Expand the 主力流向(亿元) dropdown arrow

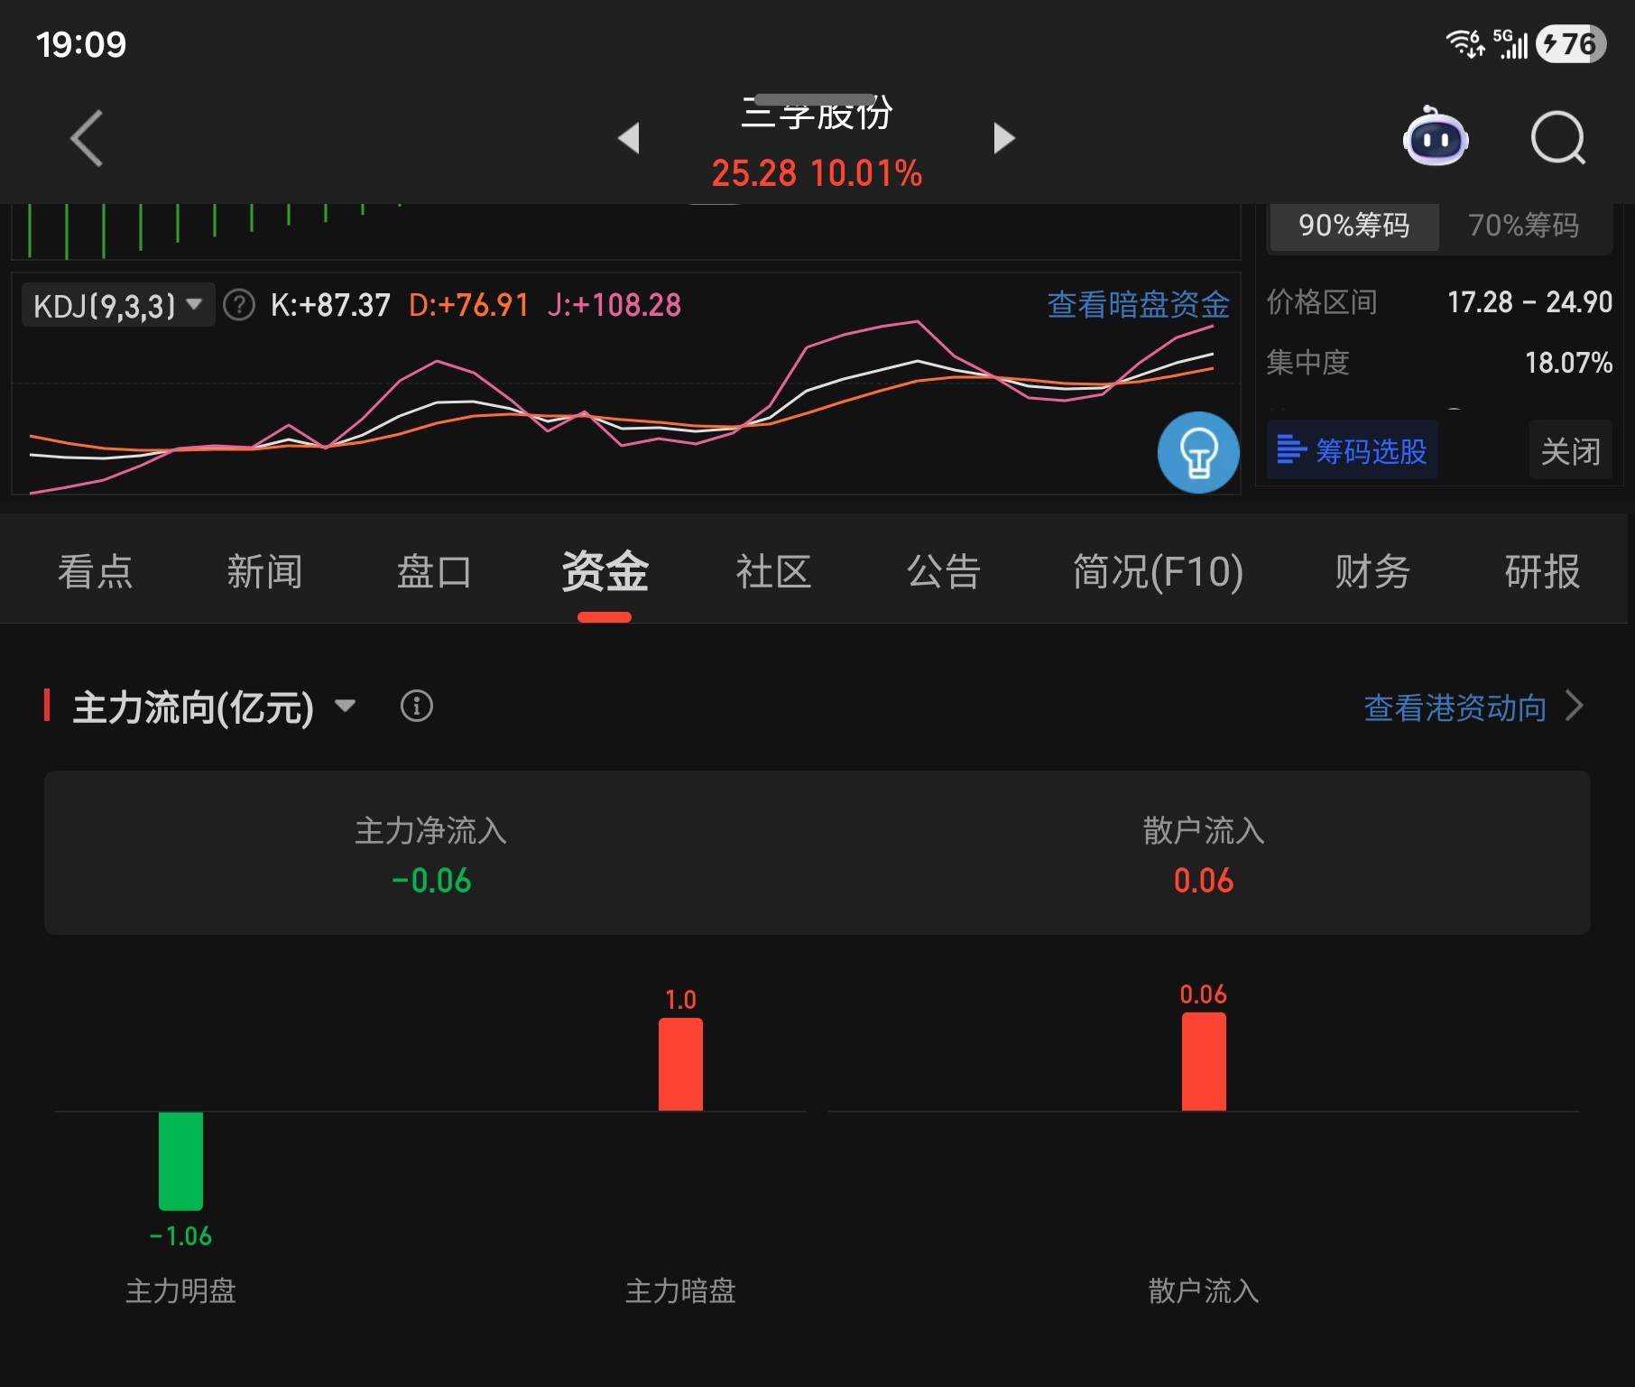coord(345,706)
